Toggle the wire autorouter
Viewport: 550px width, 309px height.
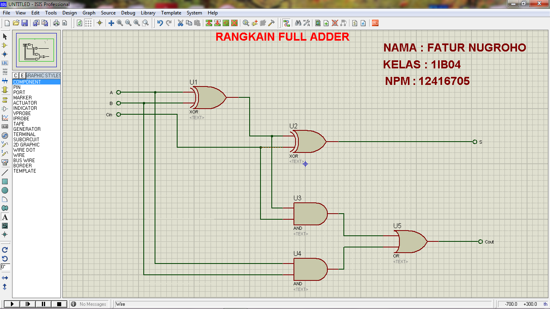pyautogui.click(x=286, y=23)
